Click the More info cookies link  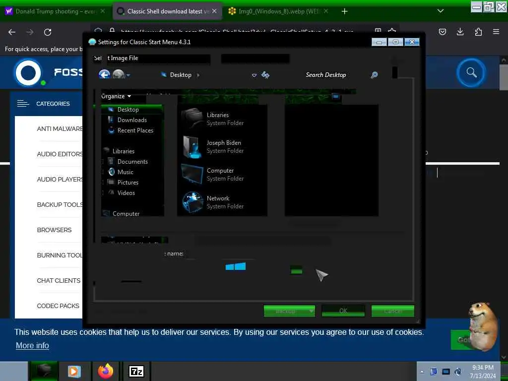tap(32, 346)
